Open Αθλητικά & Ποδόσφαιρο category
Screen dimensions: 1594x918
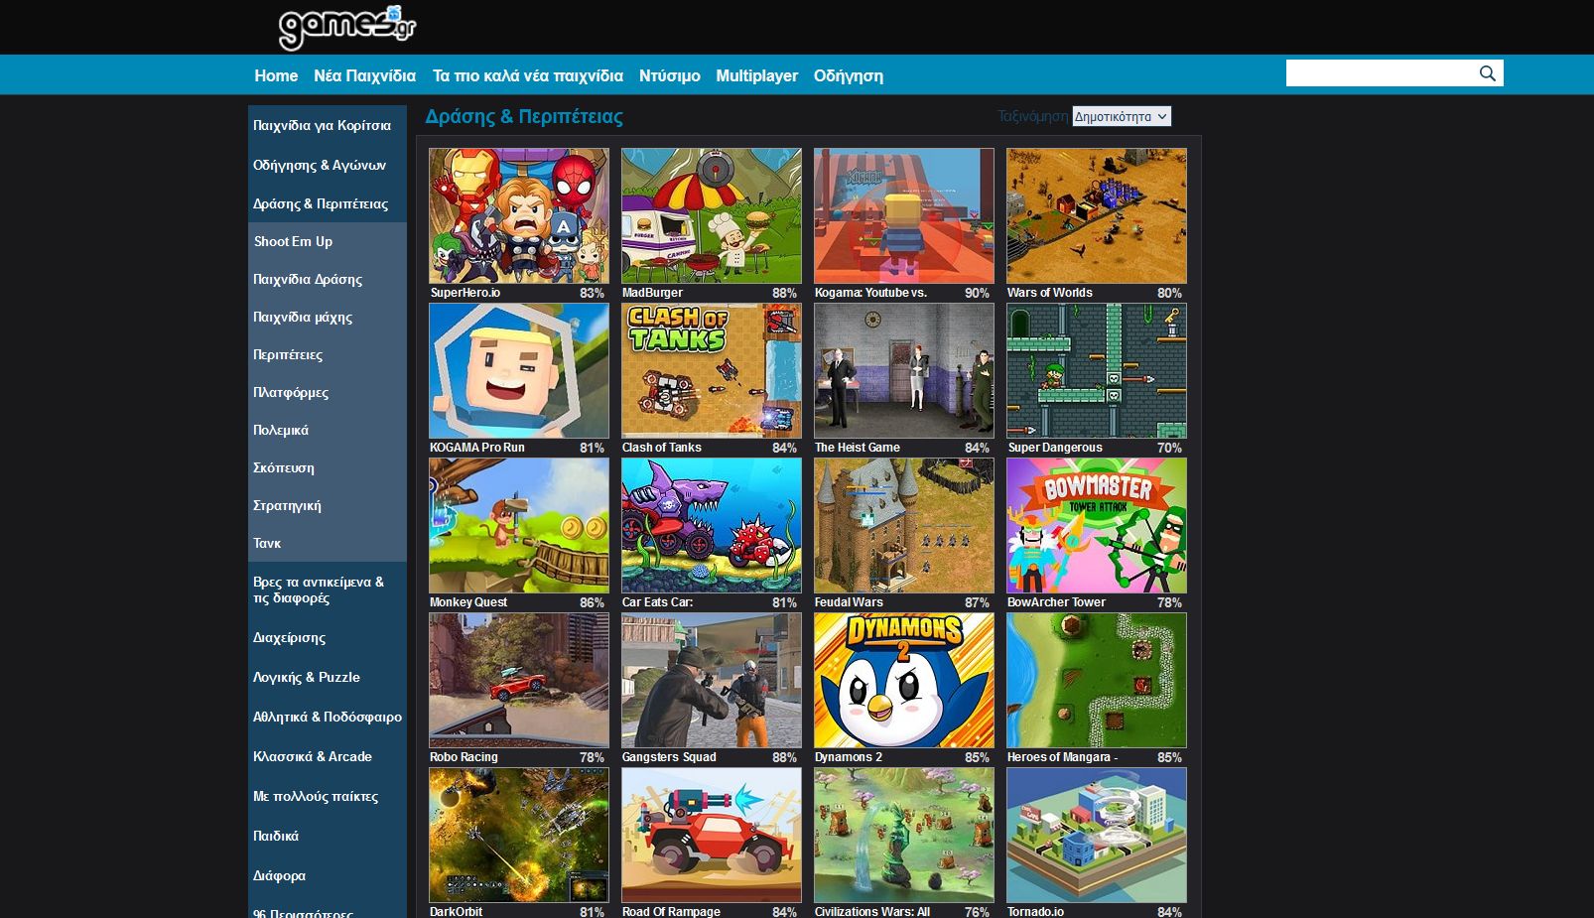pyautogui.click(x=328, y=717)
